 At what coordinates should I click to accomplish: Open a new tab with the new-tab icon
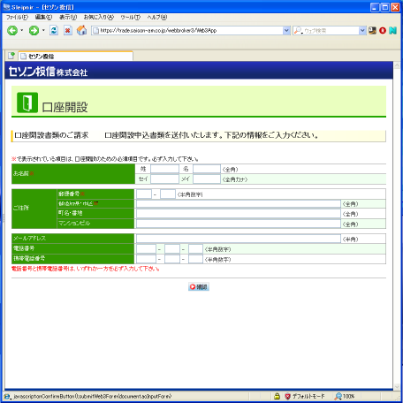11,56
